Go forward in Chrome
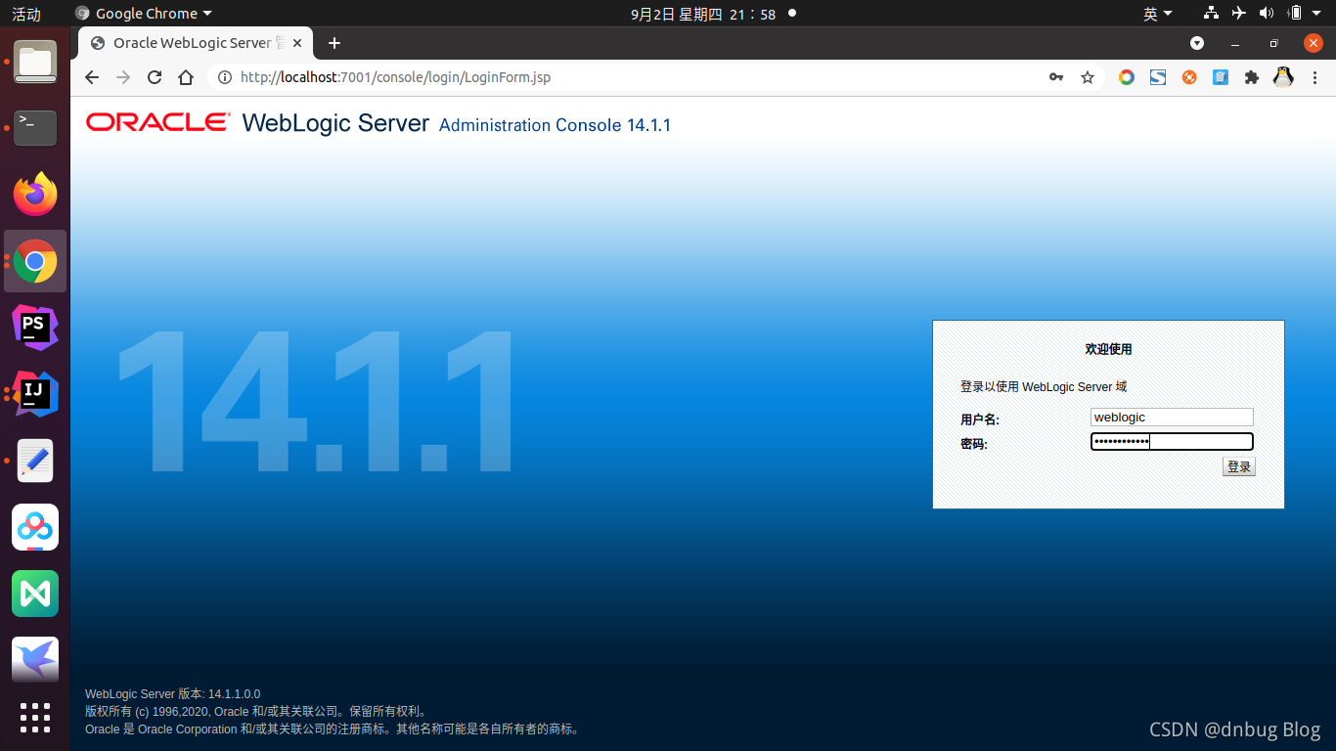 click(x=123, y=77)
